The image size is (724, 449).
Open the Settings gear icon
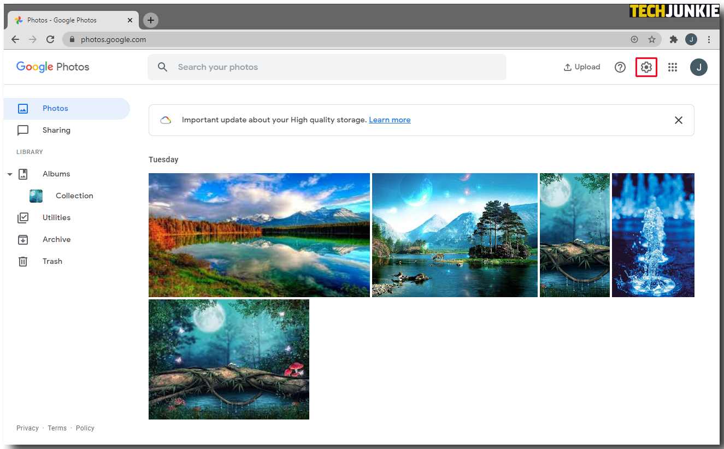(646, 67)
